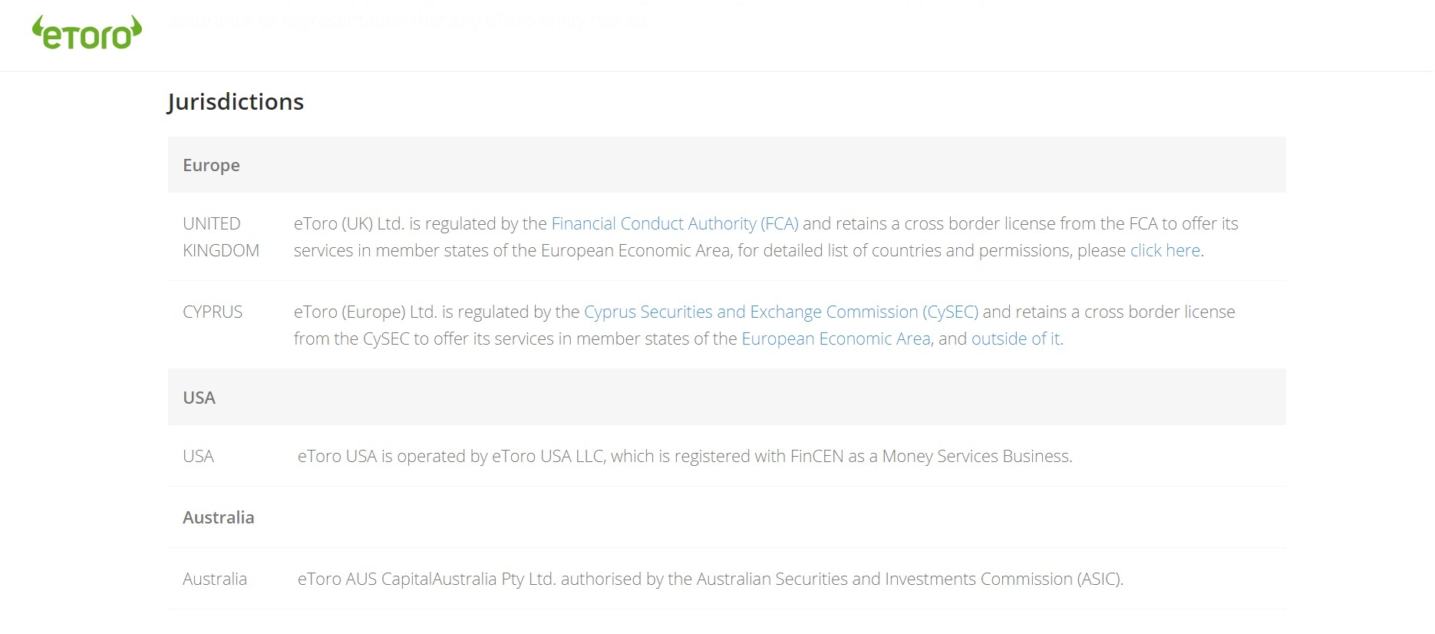
Task: Click the Jurisdictions page title
Action: click(236, 101)
